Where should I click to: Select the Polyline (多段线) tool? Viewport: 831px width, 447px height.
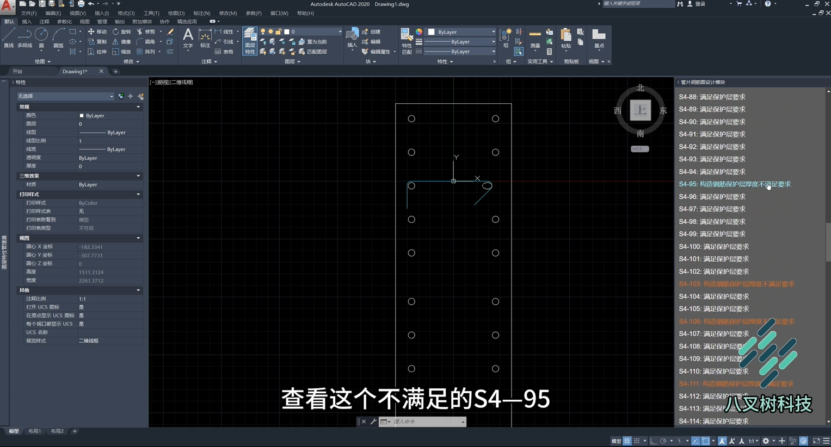point(24,38)
